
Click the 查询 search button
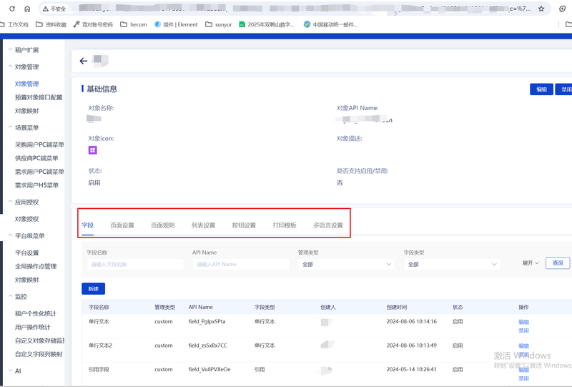pos(558,263)
